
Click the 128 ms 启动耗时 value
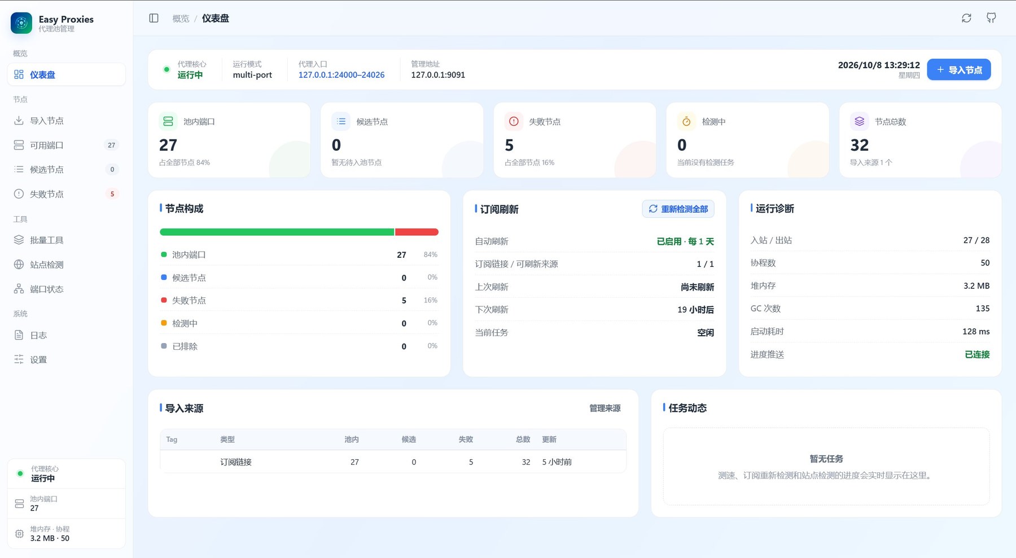[976, 331]
